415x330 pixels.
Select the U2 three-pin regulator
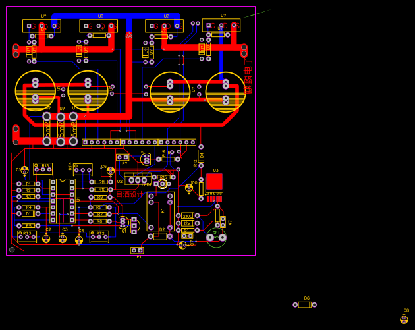point(138,179)
